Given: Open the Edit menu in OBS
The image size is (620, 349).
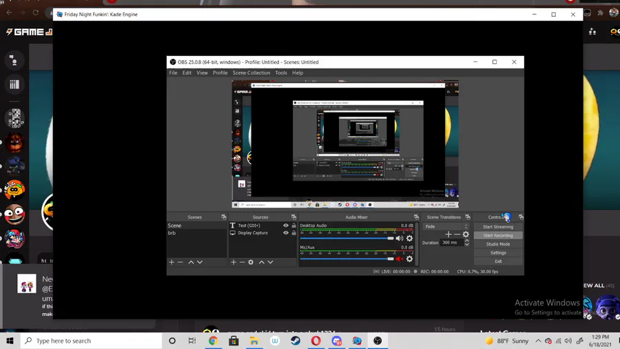Looking at the screenshot, I should pos(187,73).
